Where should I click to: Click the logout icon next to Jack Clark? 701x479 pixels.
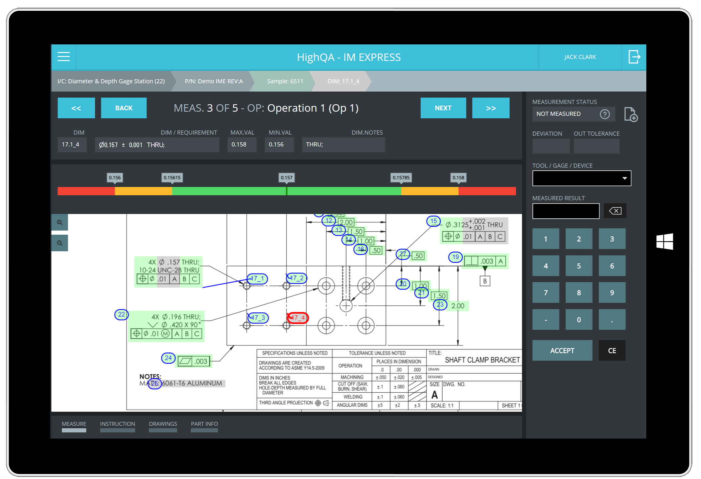pyautogui.click(x=634, y=57)
